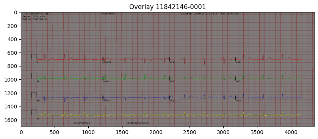This screenshot has height=139, width=318.
Task: Click x-axis tick label "4000"
Action: click(291, 132)
